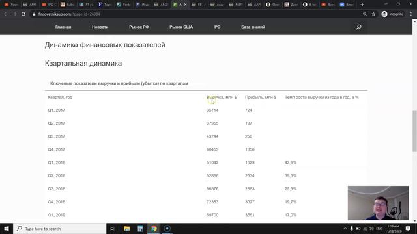This screenshot has height=234, width=417.
Task: Bookmark this page with the star
Action: tap(373, 14)
